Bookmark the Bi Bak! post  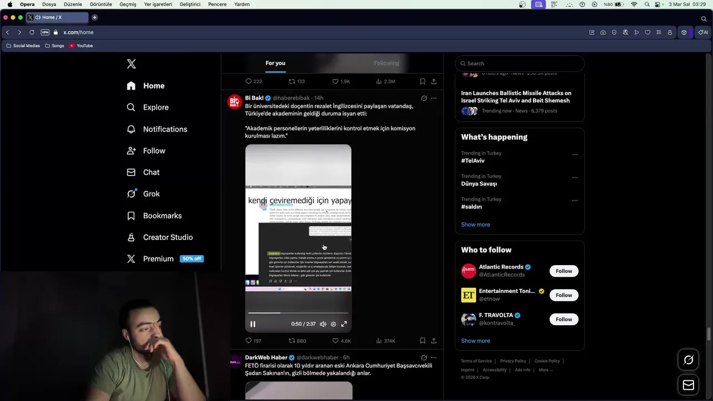pyautogui.click(x=423, y=341)
